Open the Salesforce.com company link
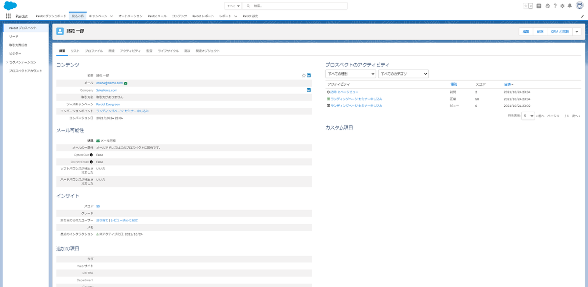The height and width of the screenshot is (287, 588). point(106,90)
